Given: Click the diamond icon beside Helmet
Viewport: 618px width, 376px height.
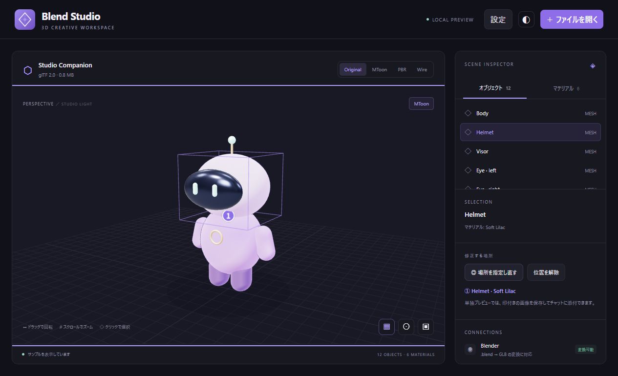Looking at the screenshot, I should (468, 132).
